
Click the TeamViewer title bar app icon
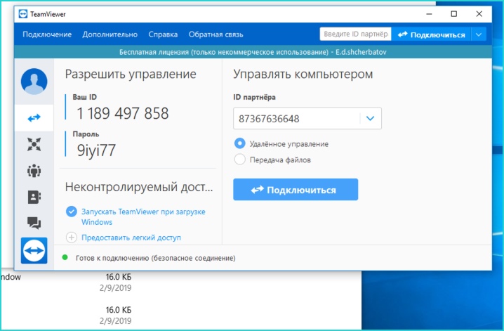click(x=23, y=14)
